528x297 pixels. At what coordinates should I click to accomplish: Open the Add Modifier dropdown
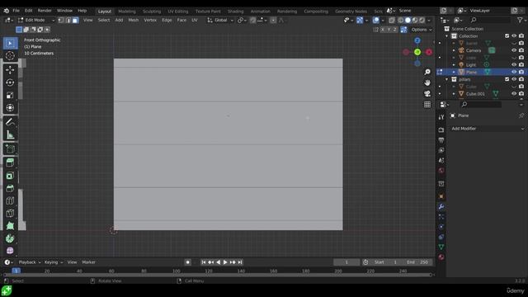tap(487, 129)
